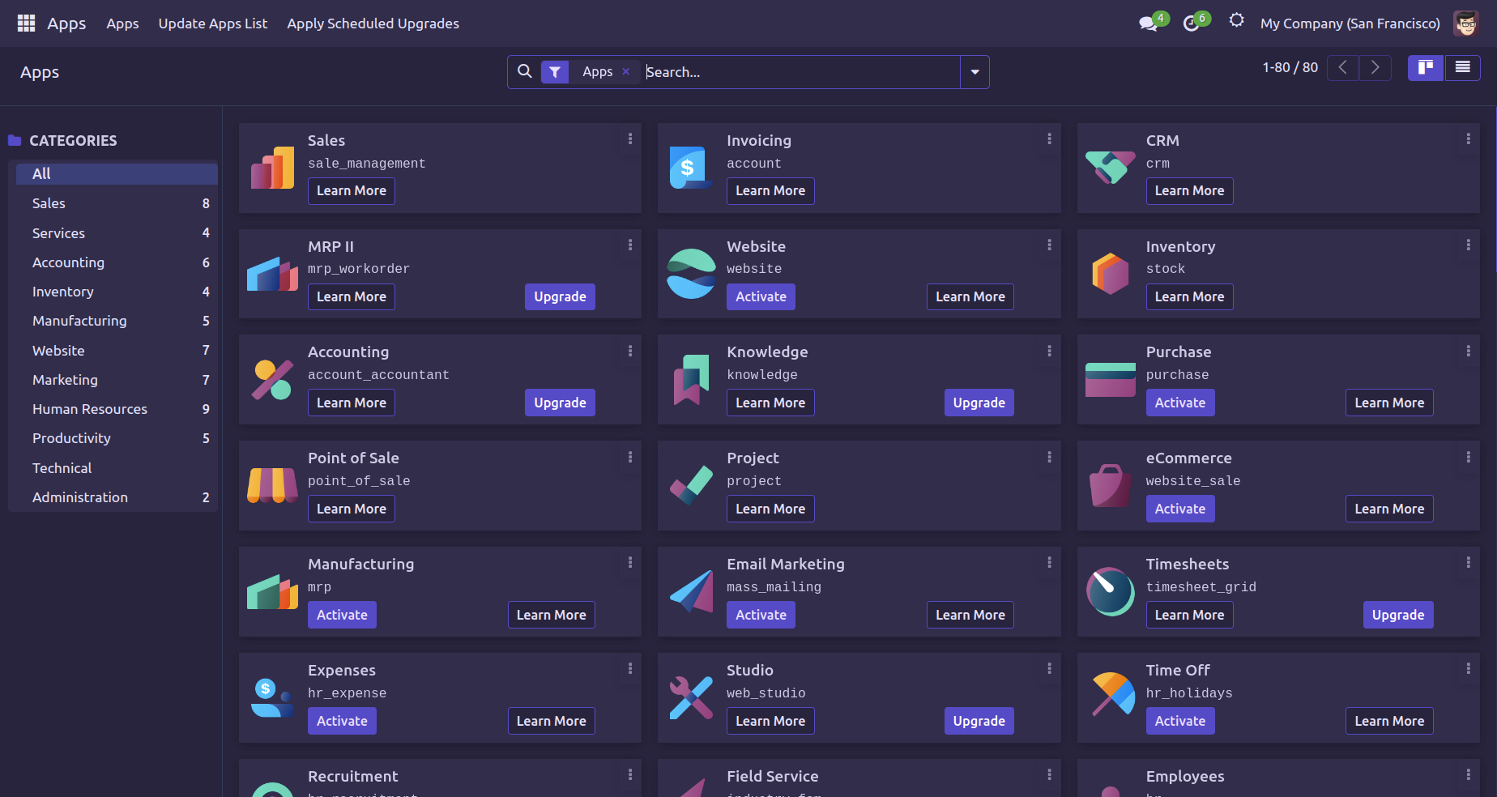Click the Sales app icon
Viewport: 1497px width, 797px height.
pos(272,168)
